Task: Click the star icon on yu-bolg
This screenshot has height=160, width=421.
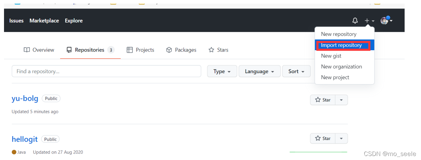Action: pyautogui.click(x=318, y=100)
